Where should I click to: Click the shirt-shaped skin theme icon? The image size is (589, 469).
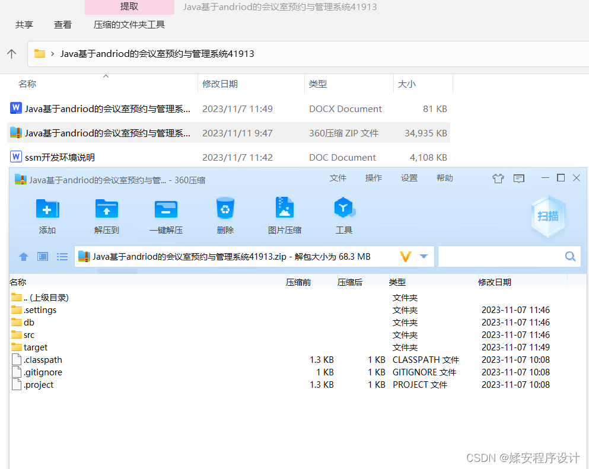pyautogui.click(x=498, y=178)
